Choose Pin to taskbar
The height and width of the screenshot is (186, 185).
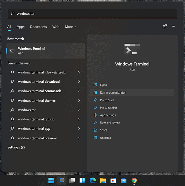[x=132, y=108]
